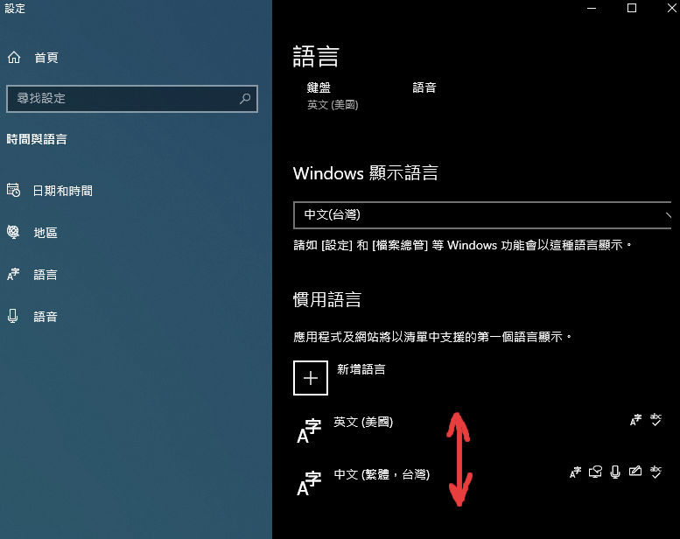The height and width of the screenshot is (539, 680).
Task: Type in the 尋找設定 search field
Action: 123,99
